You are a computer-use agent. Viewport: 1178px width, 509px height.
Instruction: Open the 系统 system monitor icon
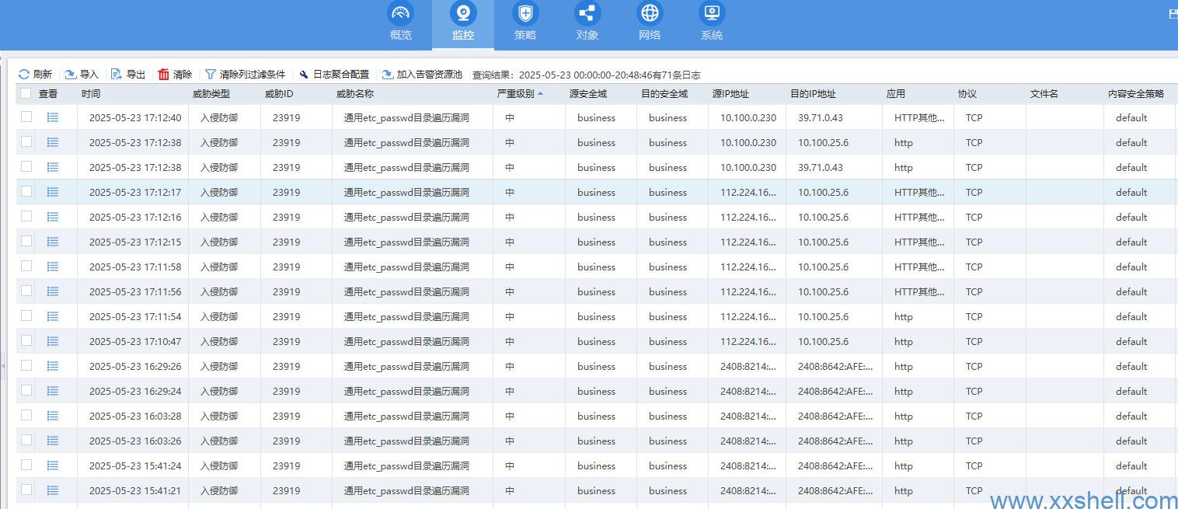click(x=712, y=14)
